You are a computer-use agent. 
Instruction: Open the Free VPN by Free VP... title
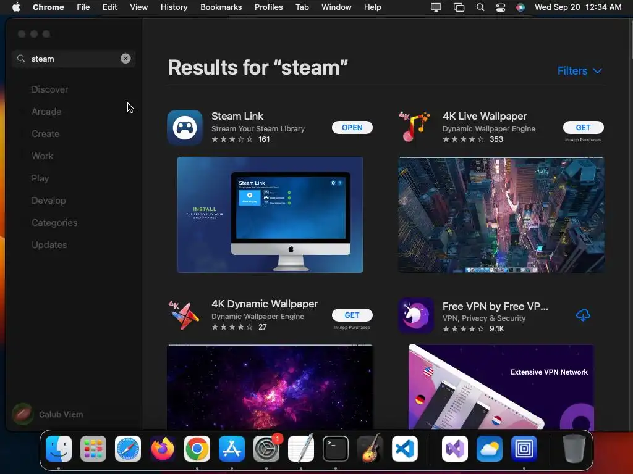coord(495,306)
